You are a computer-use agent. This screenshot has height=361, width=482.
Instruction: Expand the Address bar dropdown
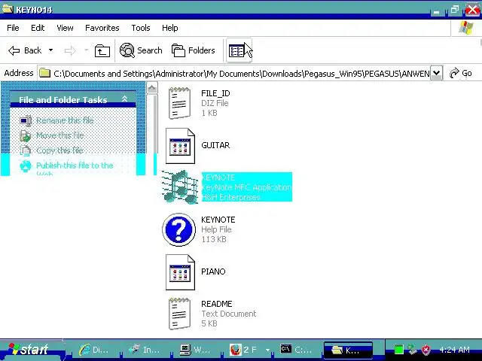(x=436, y=74)
